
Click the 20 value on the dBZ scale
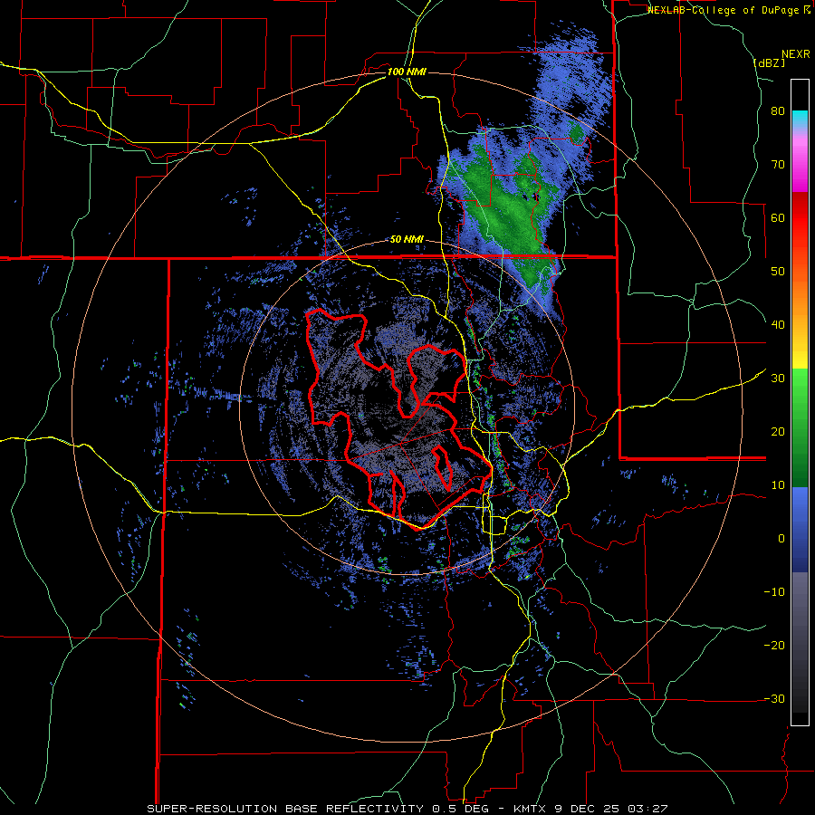tap(778, 432)
